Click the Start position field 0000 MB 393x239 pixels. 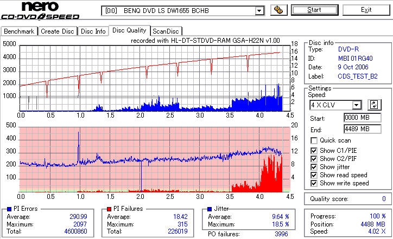[x=363, y=118]
